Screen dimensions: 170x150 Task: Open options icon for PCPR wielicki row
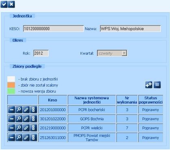[x=33, y=128]
